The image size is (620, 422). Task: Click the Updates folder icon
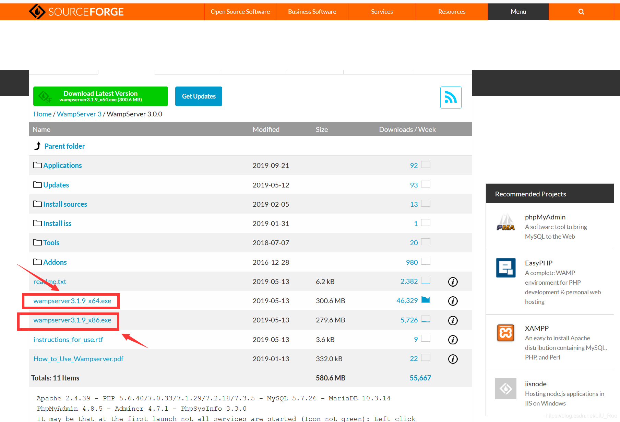[37, 185]
